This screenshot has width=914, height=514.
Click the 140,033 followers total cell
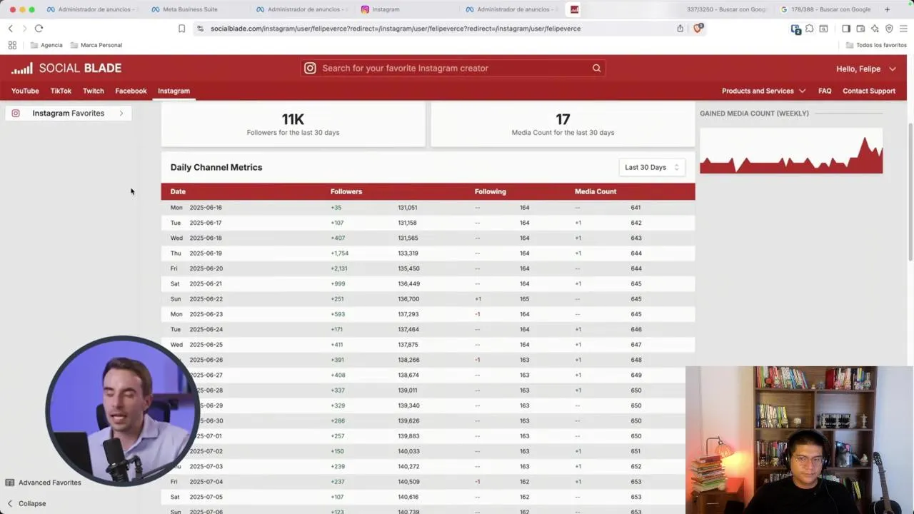408,451
